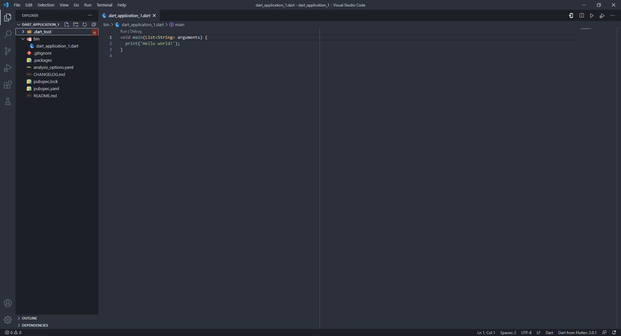Screen dimensions: 621x336
Task: Open the Accounts menu icon
Action: click(8, 303)
